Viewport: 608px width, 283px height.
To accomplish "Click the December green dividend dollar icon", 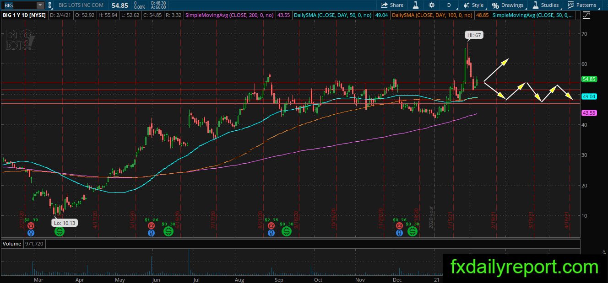I will pyautogui.click(x=413, y=232).
